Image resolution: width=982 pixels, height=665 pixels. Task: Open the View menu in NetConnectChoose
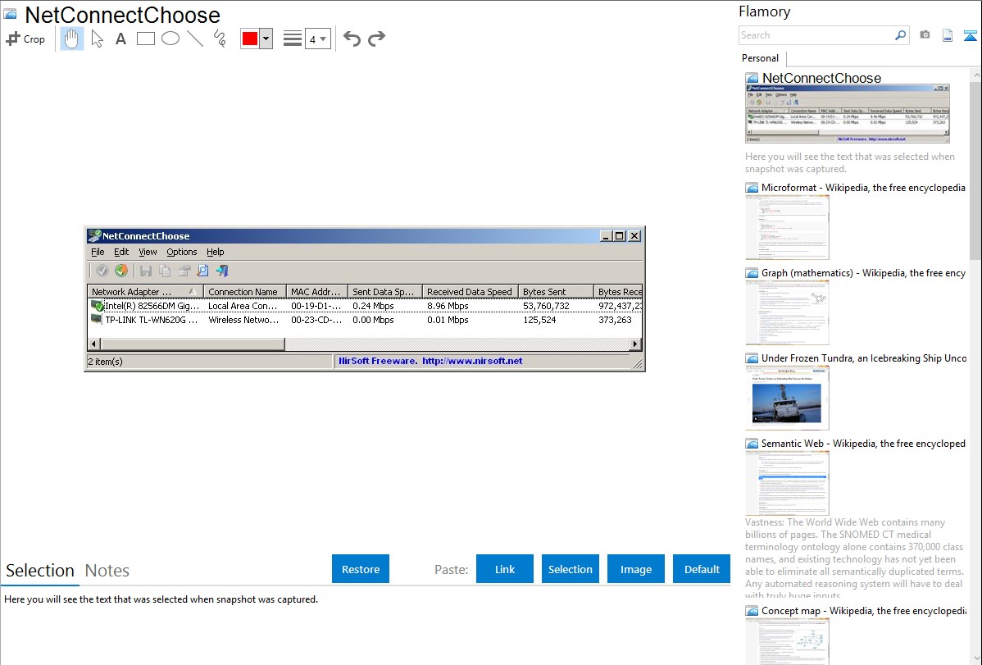pos(148,252)
